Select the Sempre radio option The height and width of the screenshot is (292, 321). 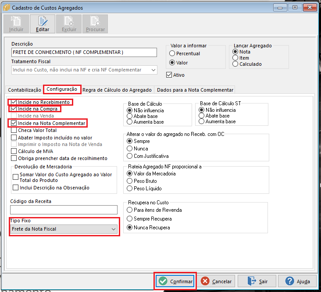(x=138, y=141)
